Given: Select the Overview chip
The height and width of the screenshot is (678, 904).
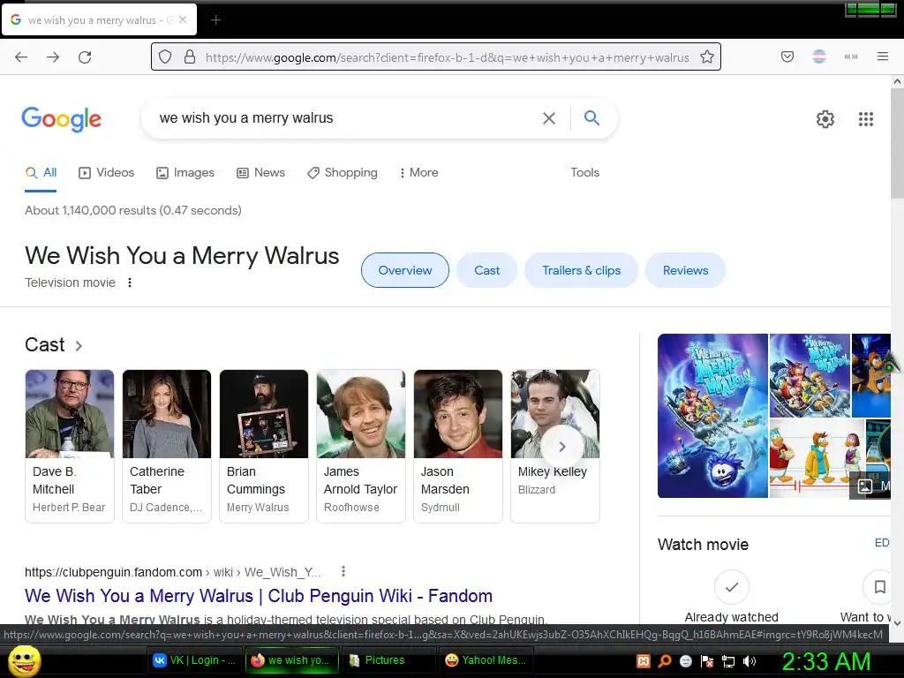Looking at the screenshot, I should 404,270.
